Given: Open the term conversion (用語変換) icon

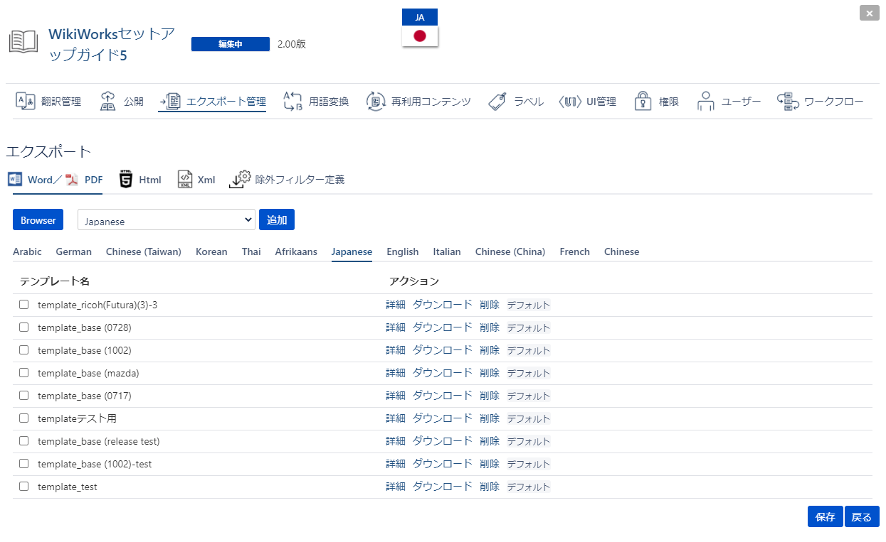Looking at the screenshot, I should click(292, 102).
